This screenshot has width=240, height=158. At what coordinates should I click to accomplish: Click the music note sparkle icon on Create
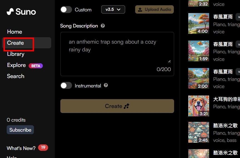[x=127, y=106]
